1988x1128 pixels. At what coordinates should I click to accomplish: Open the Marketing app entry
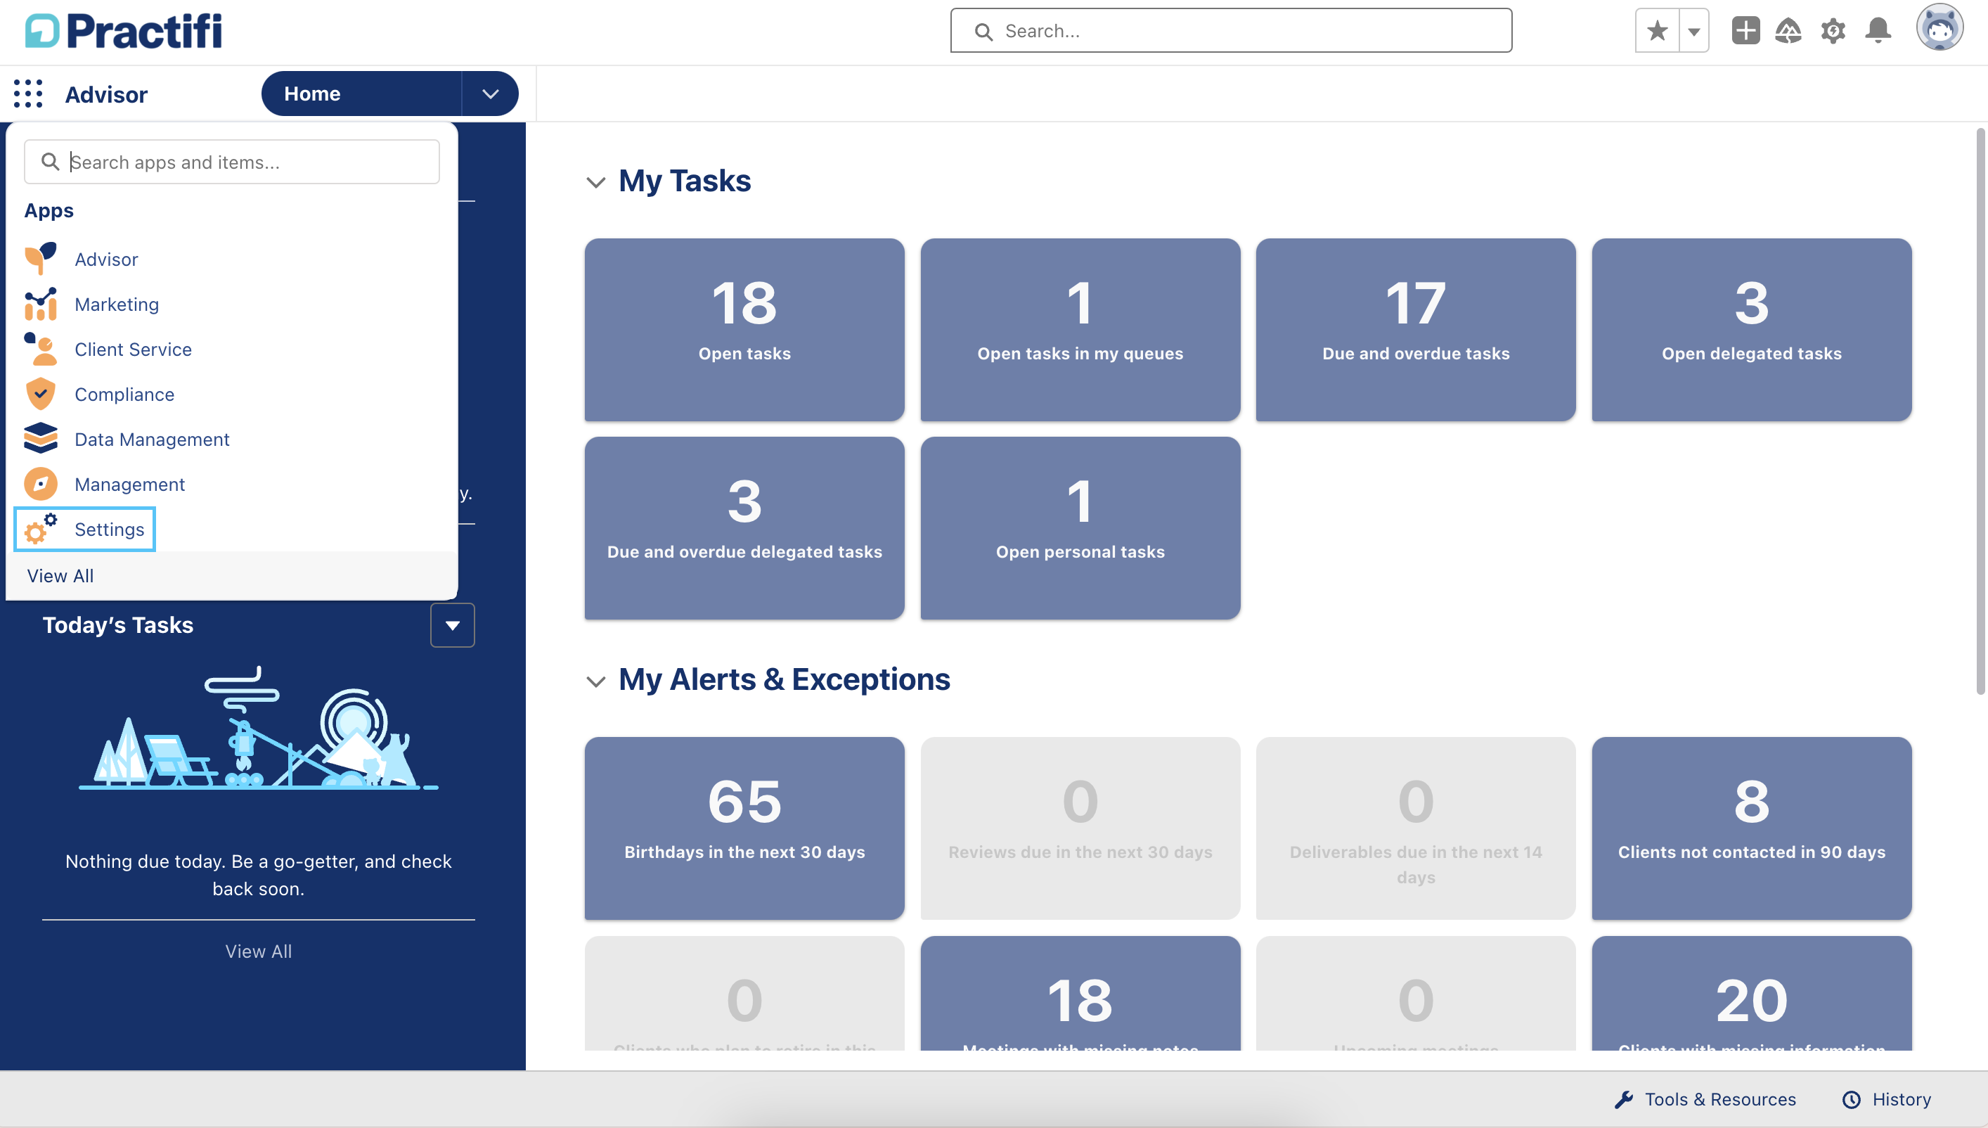point(116,304)
